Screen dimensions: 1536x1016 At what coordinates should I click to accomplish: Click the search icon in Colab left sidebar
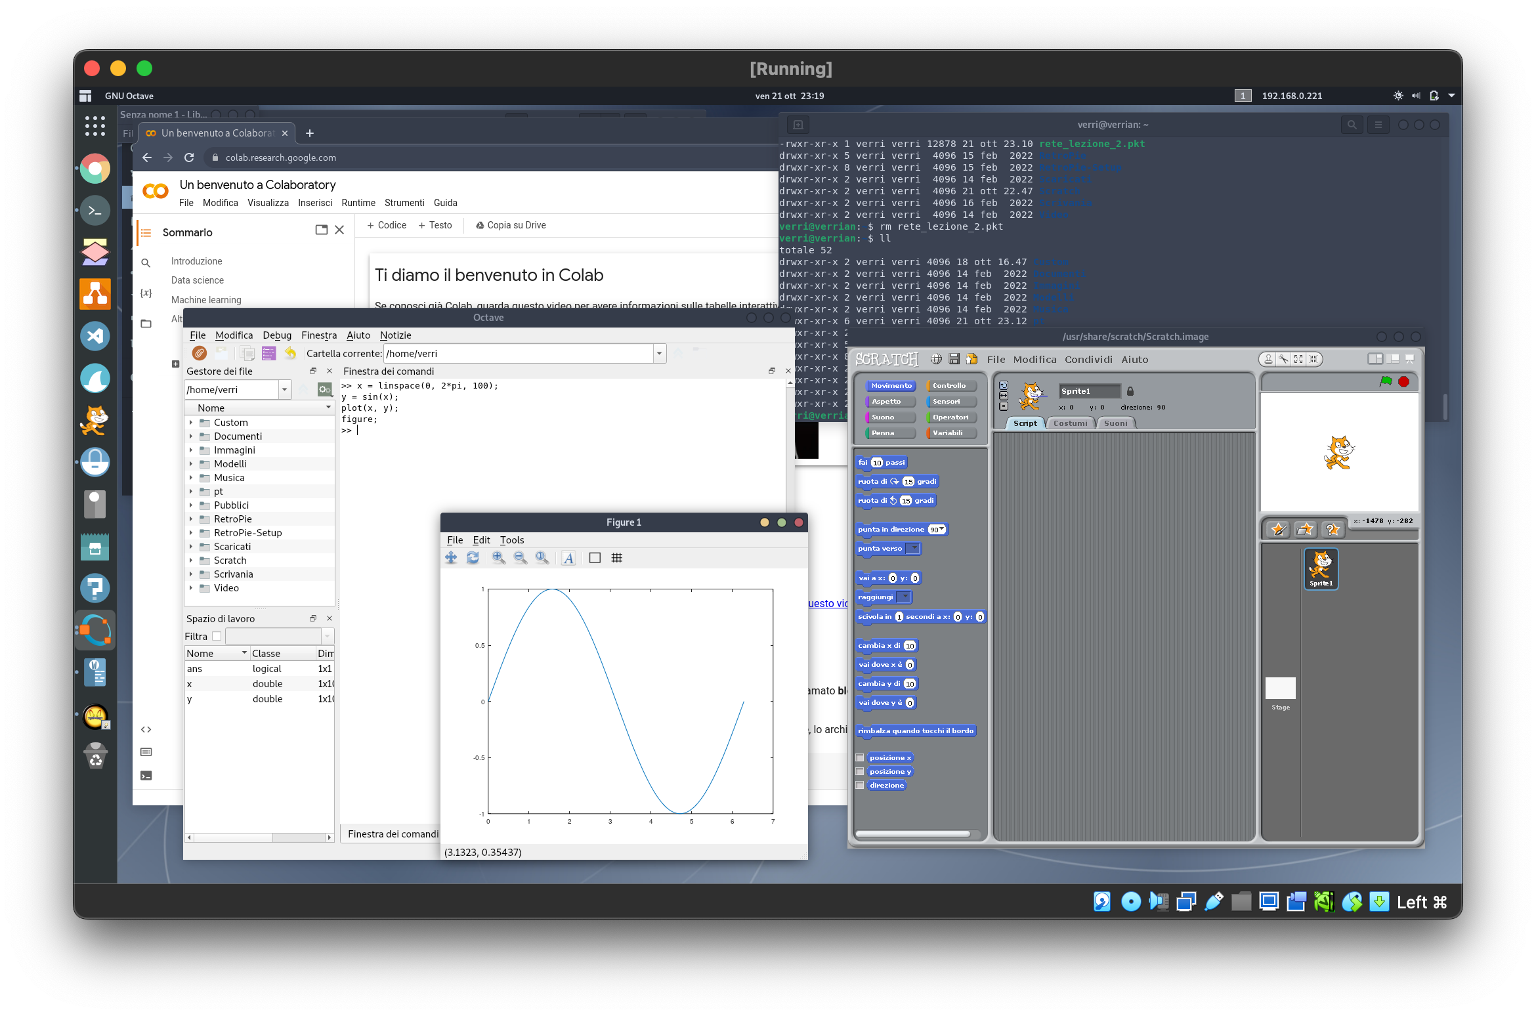click(146, 263)
